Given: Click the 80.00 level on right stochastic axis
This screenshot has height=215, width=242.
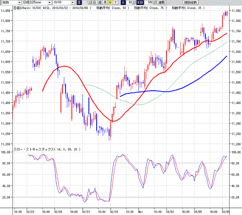Looking at the screenshot, I should click(x=236, y=163).
